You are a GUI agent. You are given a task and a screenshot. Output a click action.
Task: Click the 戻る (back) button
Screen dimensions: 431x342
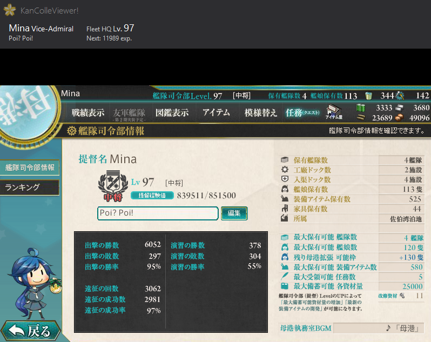31,331
